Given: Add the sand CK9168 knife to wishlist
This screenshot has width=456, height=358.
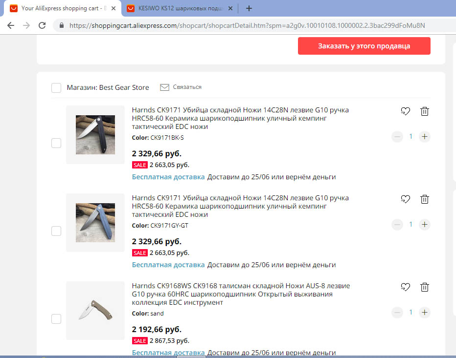Looking at the screenshot, I should 406,287.
